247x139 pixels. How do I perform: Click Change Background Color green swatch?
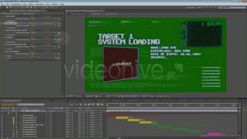pyautogui.click(x=32, y=49)
